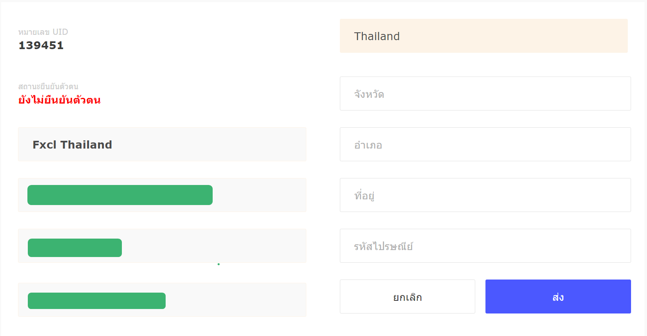The image size is (647, 336).
Task: Click the Fxcl Thailand name field
Action: coord(162,144)
